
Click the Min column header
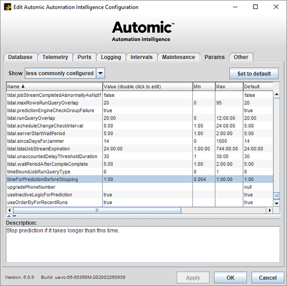tap(204, 87)
